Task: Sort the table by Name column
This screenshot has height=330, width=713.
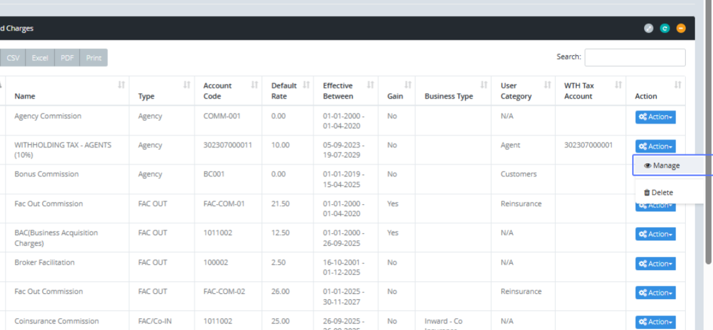Action: click(121, 85)
